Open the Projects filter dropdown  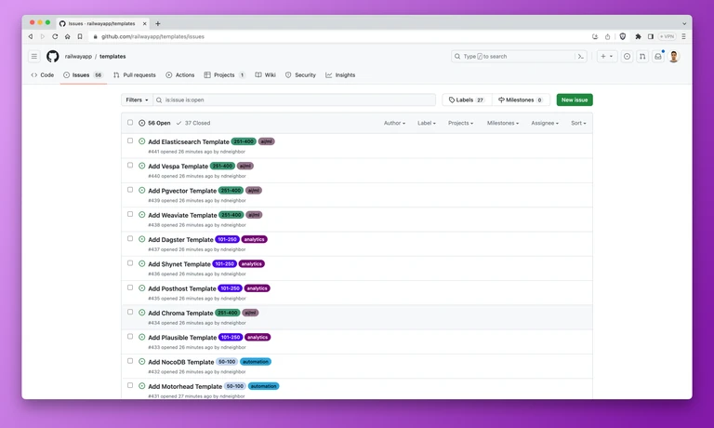tap(460, 123)
